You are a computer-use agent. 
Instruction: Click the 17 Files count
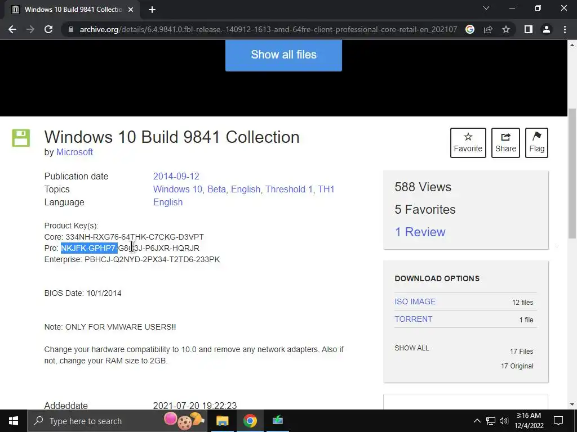coord(521,352)
